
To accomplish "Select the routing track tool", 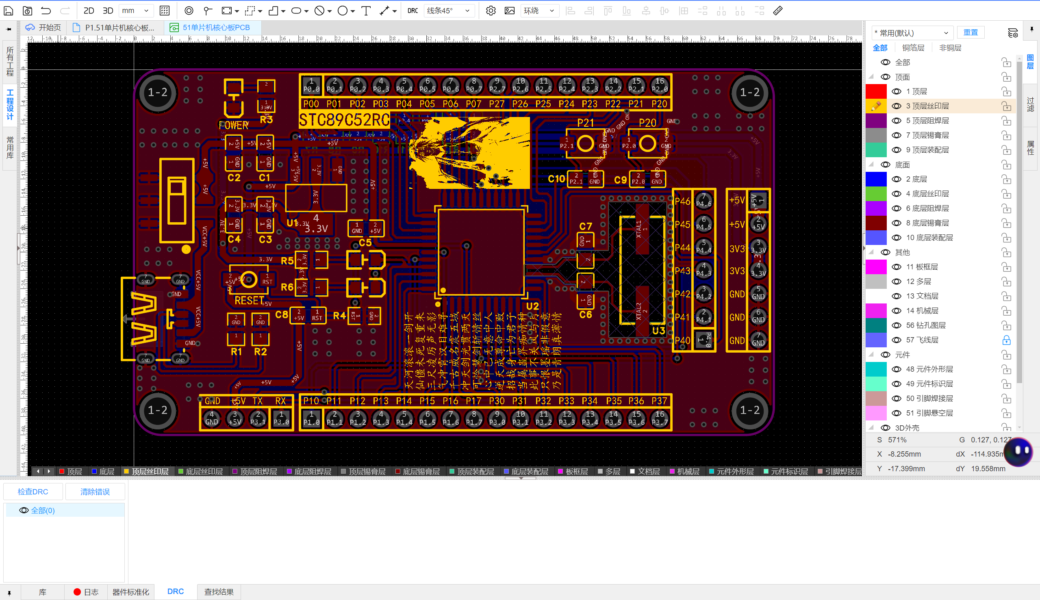I will pyautogui.click(x=208, y=11).
